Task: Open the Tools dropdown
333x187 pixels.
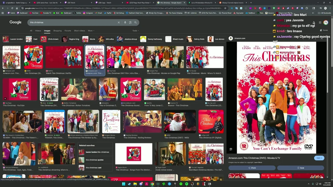Action: pyautogui.click(x=135, y=31)
